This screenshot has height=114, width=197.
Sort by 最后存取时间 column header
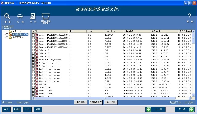click(x=185, y=31)
